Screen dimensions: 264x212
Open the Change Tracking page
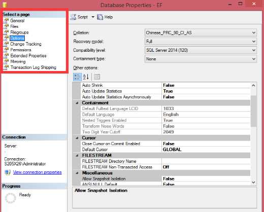26,44
